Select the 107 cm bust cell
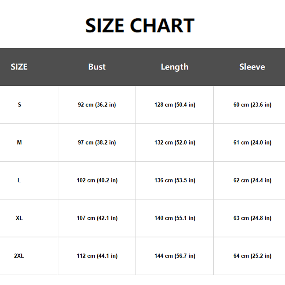 97,218
